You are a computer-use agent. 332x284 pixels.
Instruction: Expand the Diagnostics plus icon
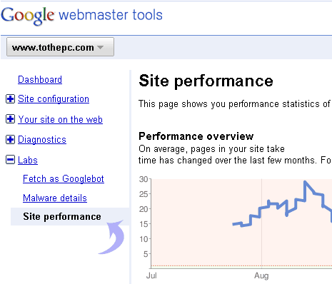pyautogui.click(x=10, y=139)
